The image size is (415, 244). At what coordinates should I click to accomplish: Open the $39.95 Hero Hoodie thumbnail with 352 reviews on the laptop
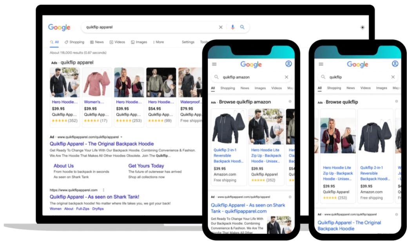click(x=65, y=83)
